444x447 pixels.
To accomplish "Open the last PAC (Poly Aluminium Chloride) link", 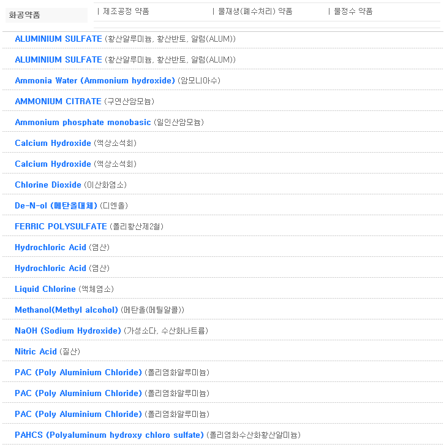I will (x=78, y=414).
